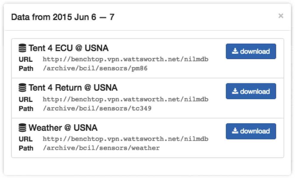Click the Tent 4 Return nilmdb URL
The image size is (295, 178).
pos(126,99)
